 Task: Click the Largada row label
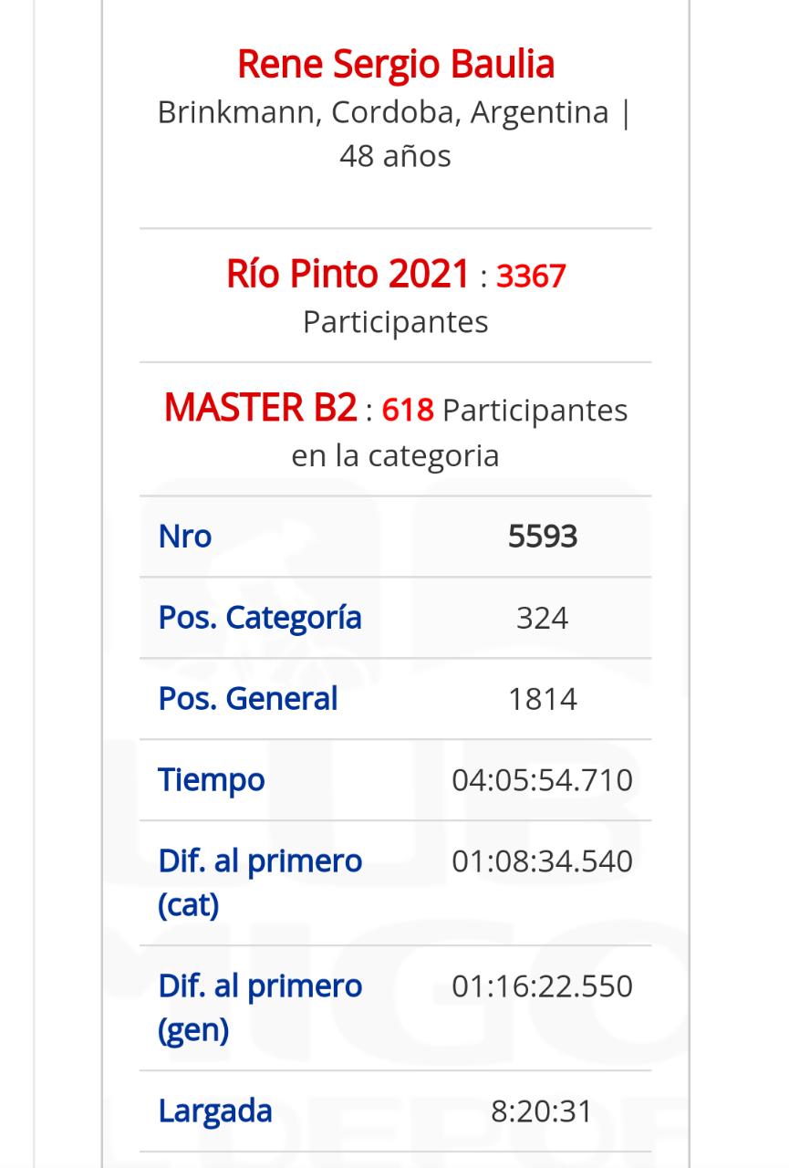[x=215, y=1111]
